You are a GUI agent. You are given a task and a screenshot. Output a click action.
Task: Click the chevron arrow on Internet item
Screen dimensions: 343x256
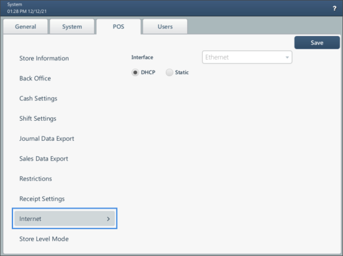[109, 219]
